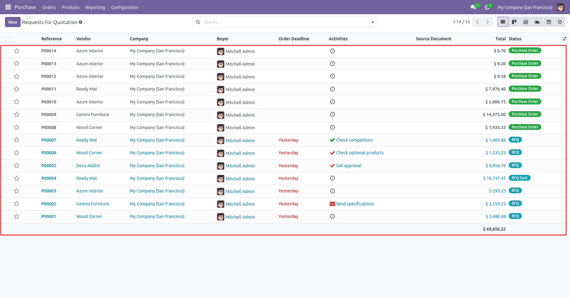This screenshot has width=570, height=298.
Task: Select the checkbox for order P00002
Action: tap(7, 204)
